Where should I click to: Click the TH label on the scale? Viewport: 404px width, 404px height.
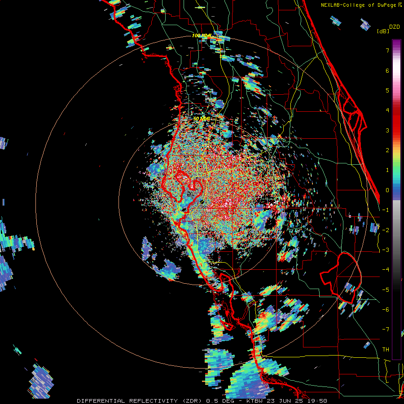[386, 349]
